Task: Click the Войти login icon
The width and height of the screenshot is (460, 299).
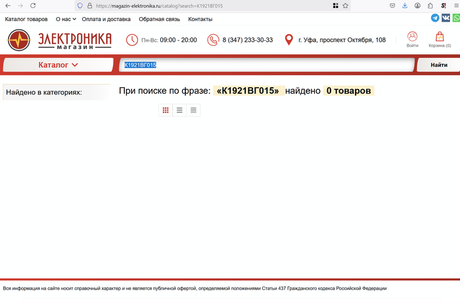Action: coord(412,39)
